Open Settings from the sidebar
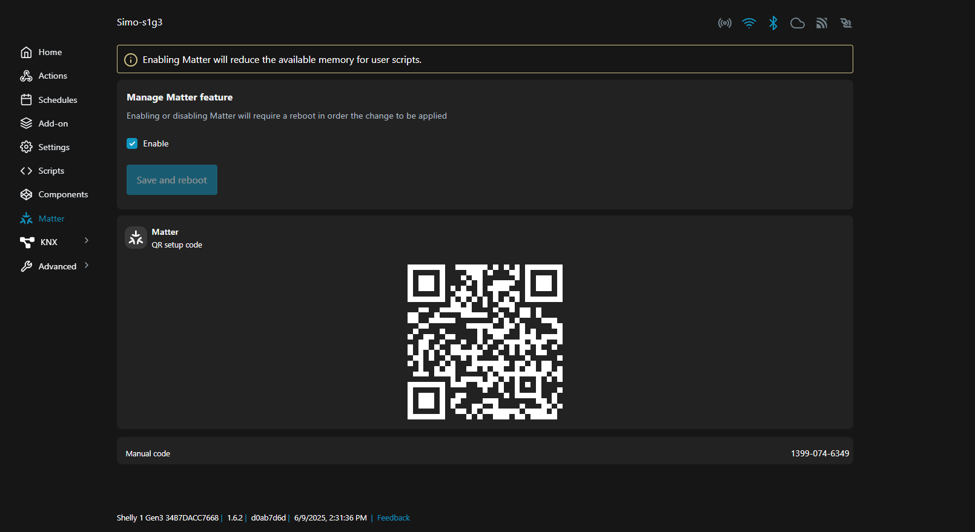The height and width of the screenshot is (532, 975). coord(53,148)
